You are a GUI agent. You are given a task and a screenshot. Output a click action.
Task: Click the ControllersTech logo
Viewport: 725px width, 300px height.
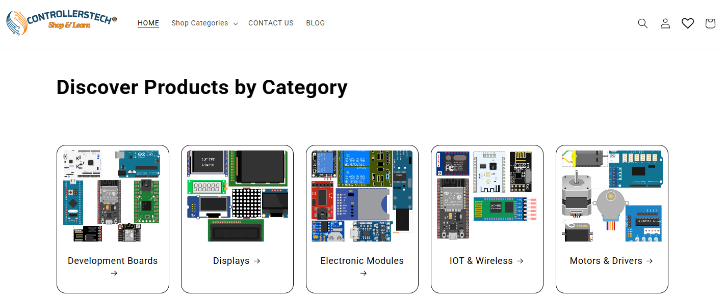[61, 23]
